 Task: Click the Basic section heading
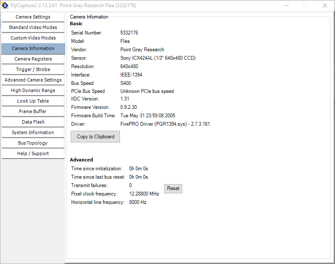tap(76, 24)
